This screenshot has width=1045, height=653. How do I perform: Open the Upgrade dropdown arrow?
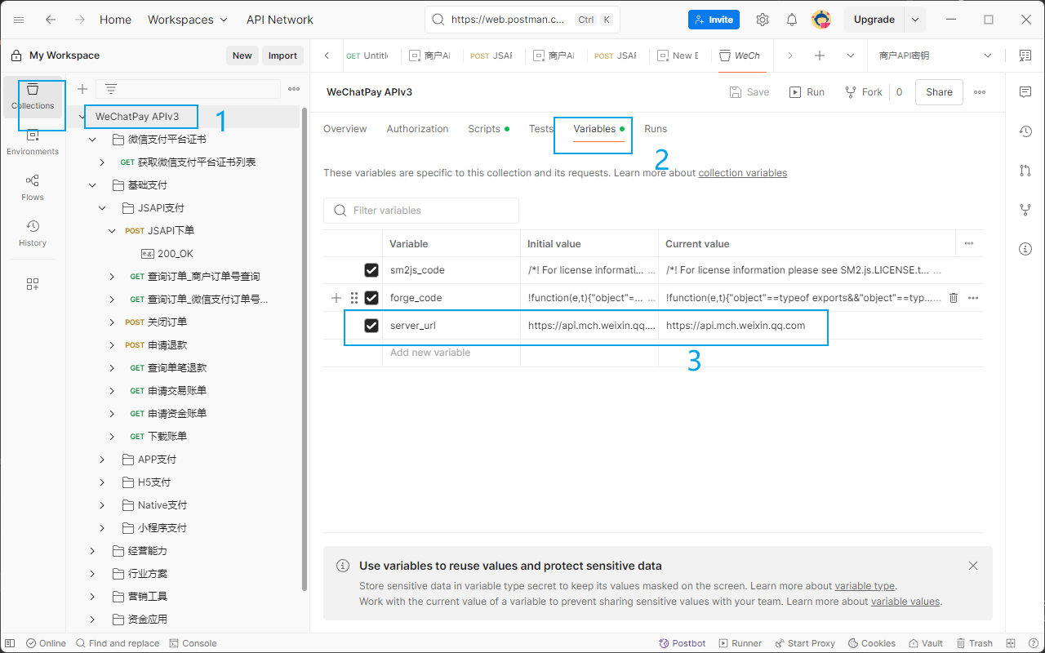tap(915, 20)
